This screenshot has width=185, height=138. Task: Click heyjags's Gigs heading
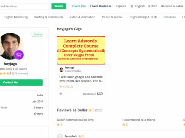(x=69, y=29)
